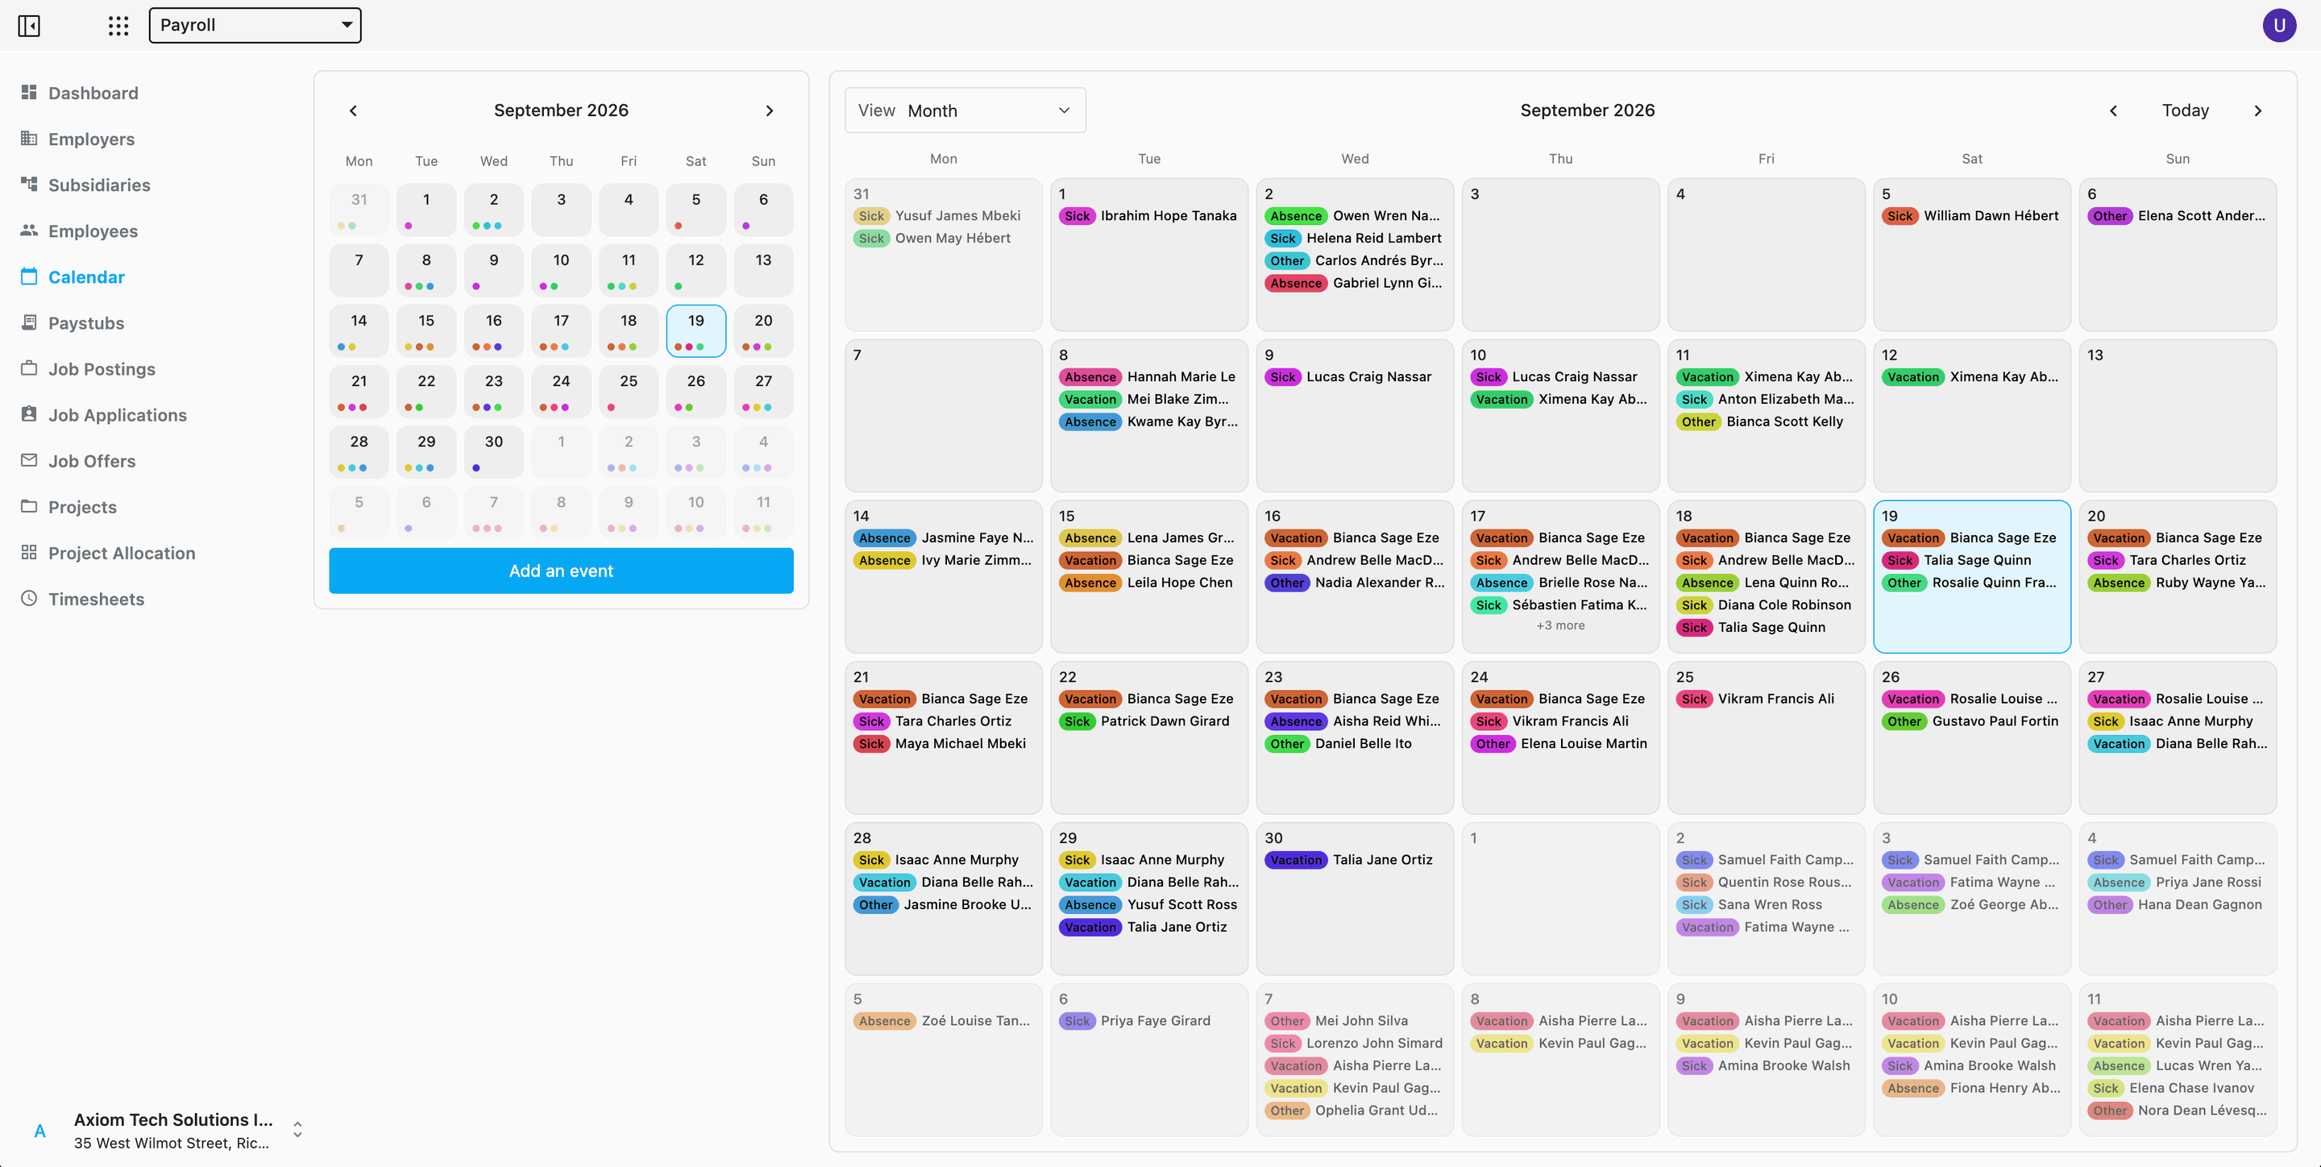Image resolution: width=2321 pixels, height=1167 pixels.
Task: Click the Projects folder icon
Action: pyautogui.click(x=29, y=506)
